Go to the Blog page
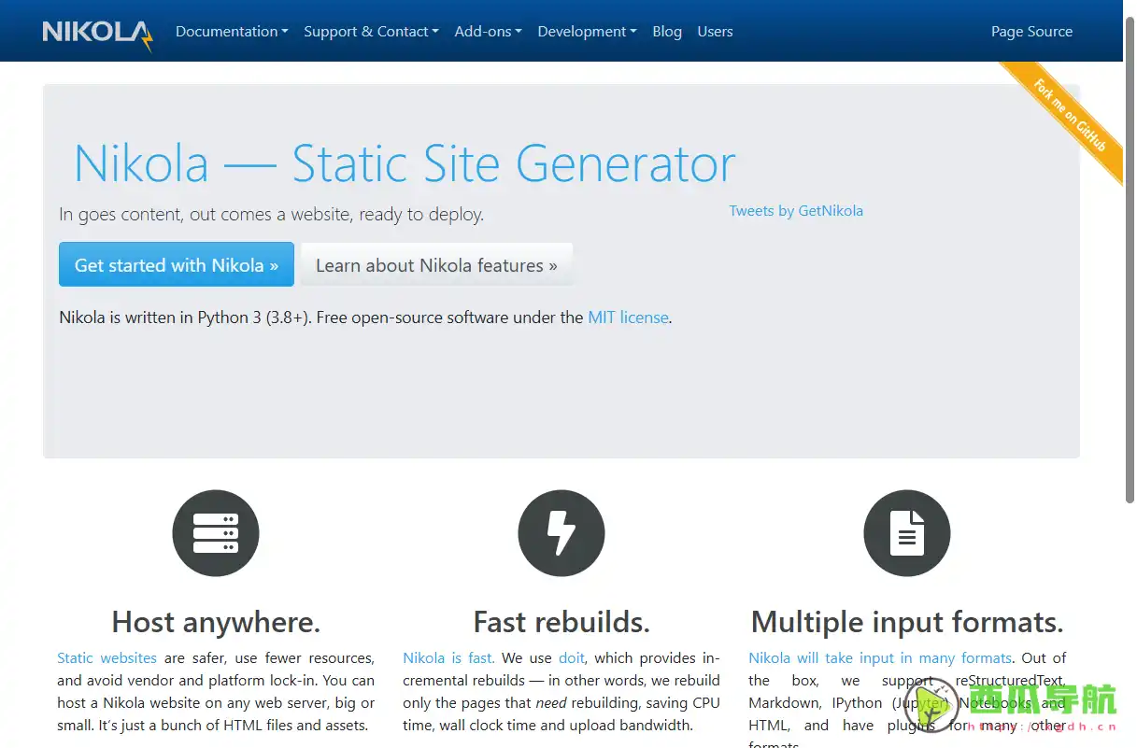Image resolution: width=1137 pixels, height=748 pixels. click(x=667, y=32)
